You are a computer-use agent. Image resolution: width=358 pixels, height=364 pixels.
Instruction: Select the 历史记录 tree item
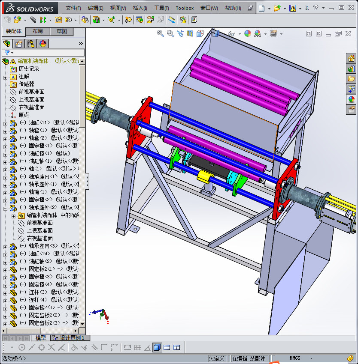pos(29,69)
